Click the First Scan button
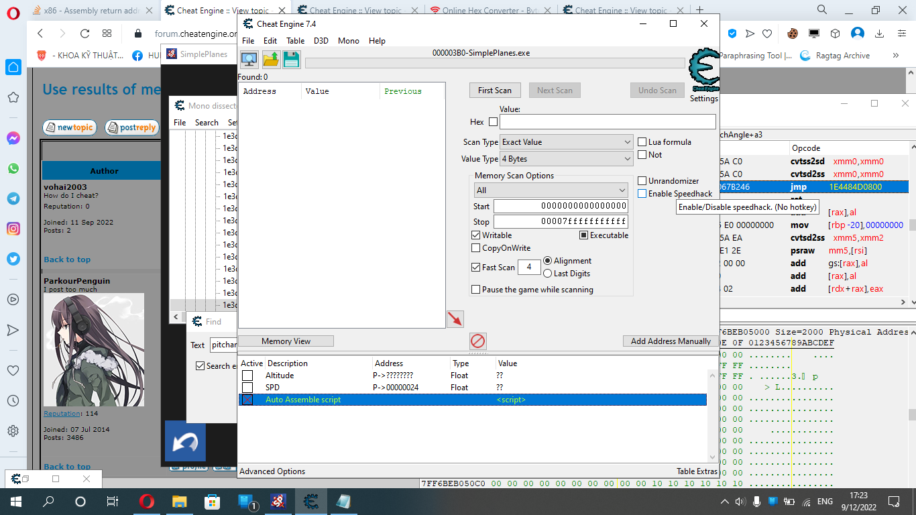The width and height of the screenshot is (916, 515). (495, 91)
